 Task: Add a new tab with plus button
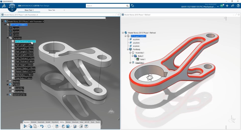(x=64, y=10)
